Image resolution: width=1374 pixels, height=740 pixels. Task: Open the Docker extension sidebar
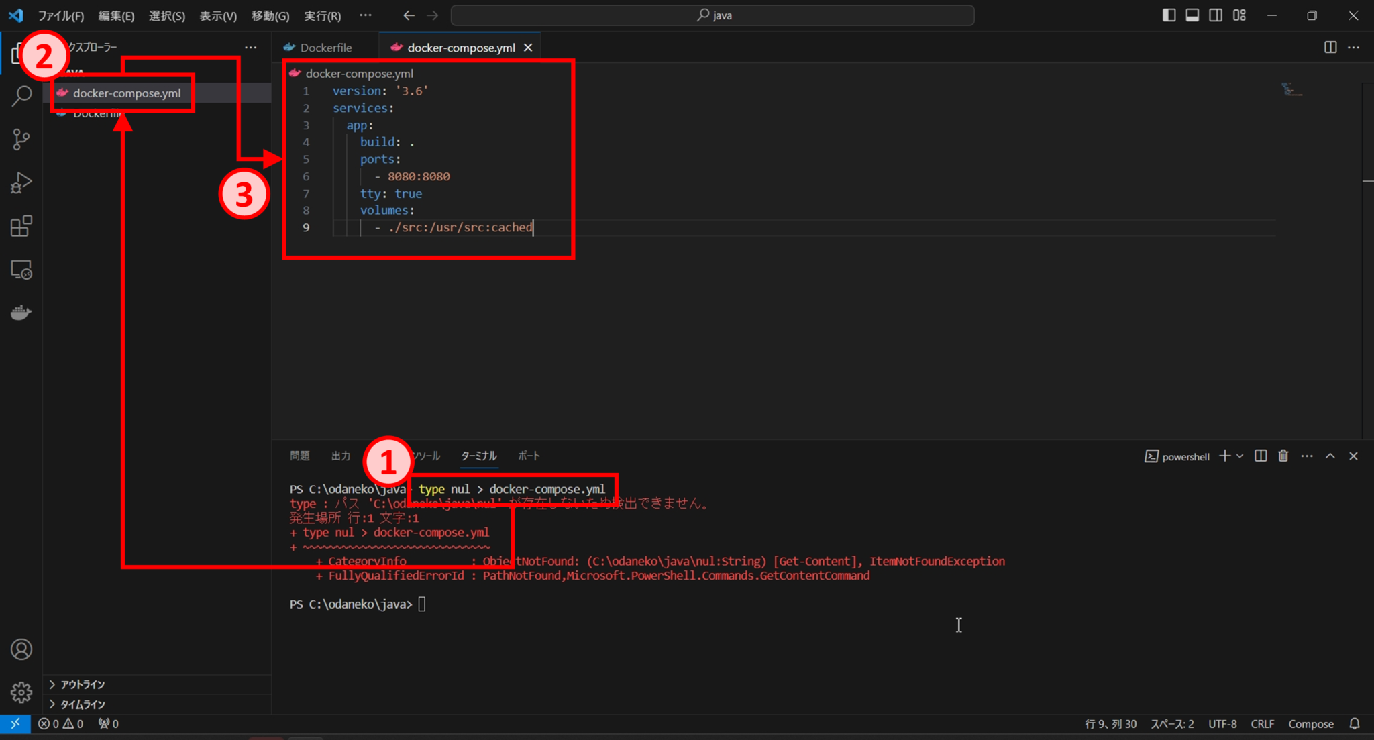tap(21, 312)
